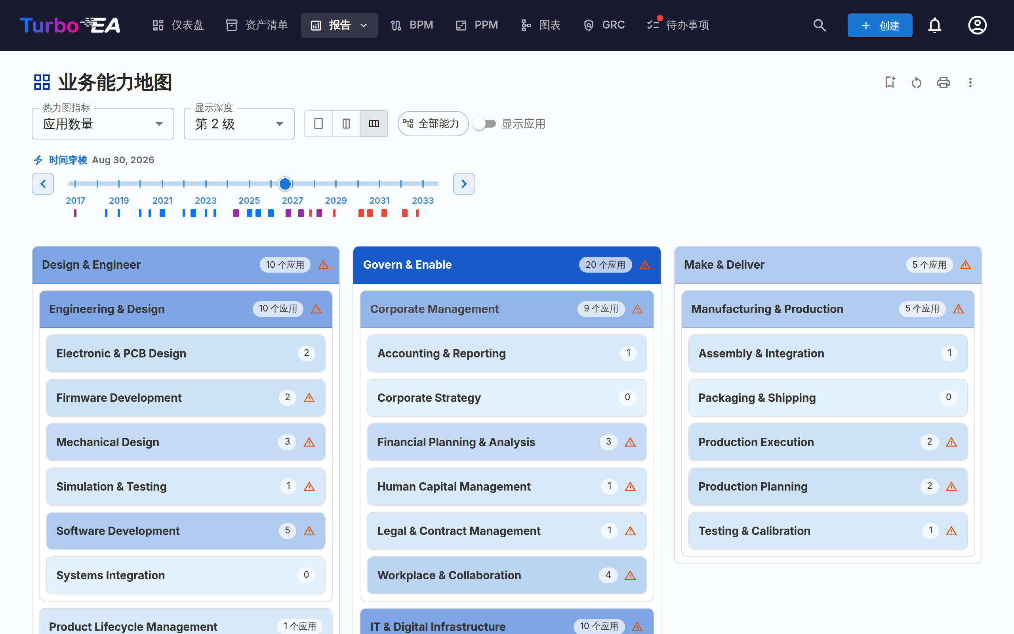
Task: Open the notifications bell
Action: pyautogui.click(x=934, y=25)
